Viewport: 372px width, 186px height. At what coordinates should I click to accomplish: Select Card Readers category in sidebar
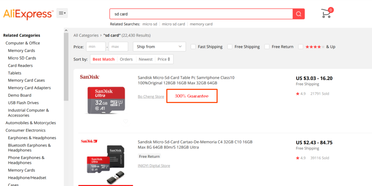point(20,65)
